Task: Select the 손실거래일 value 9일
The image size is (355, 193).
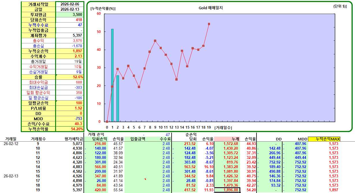Action: [70, 72]
